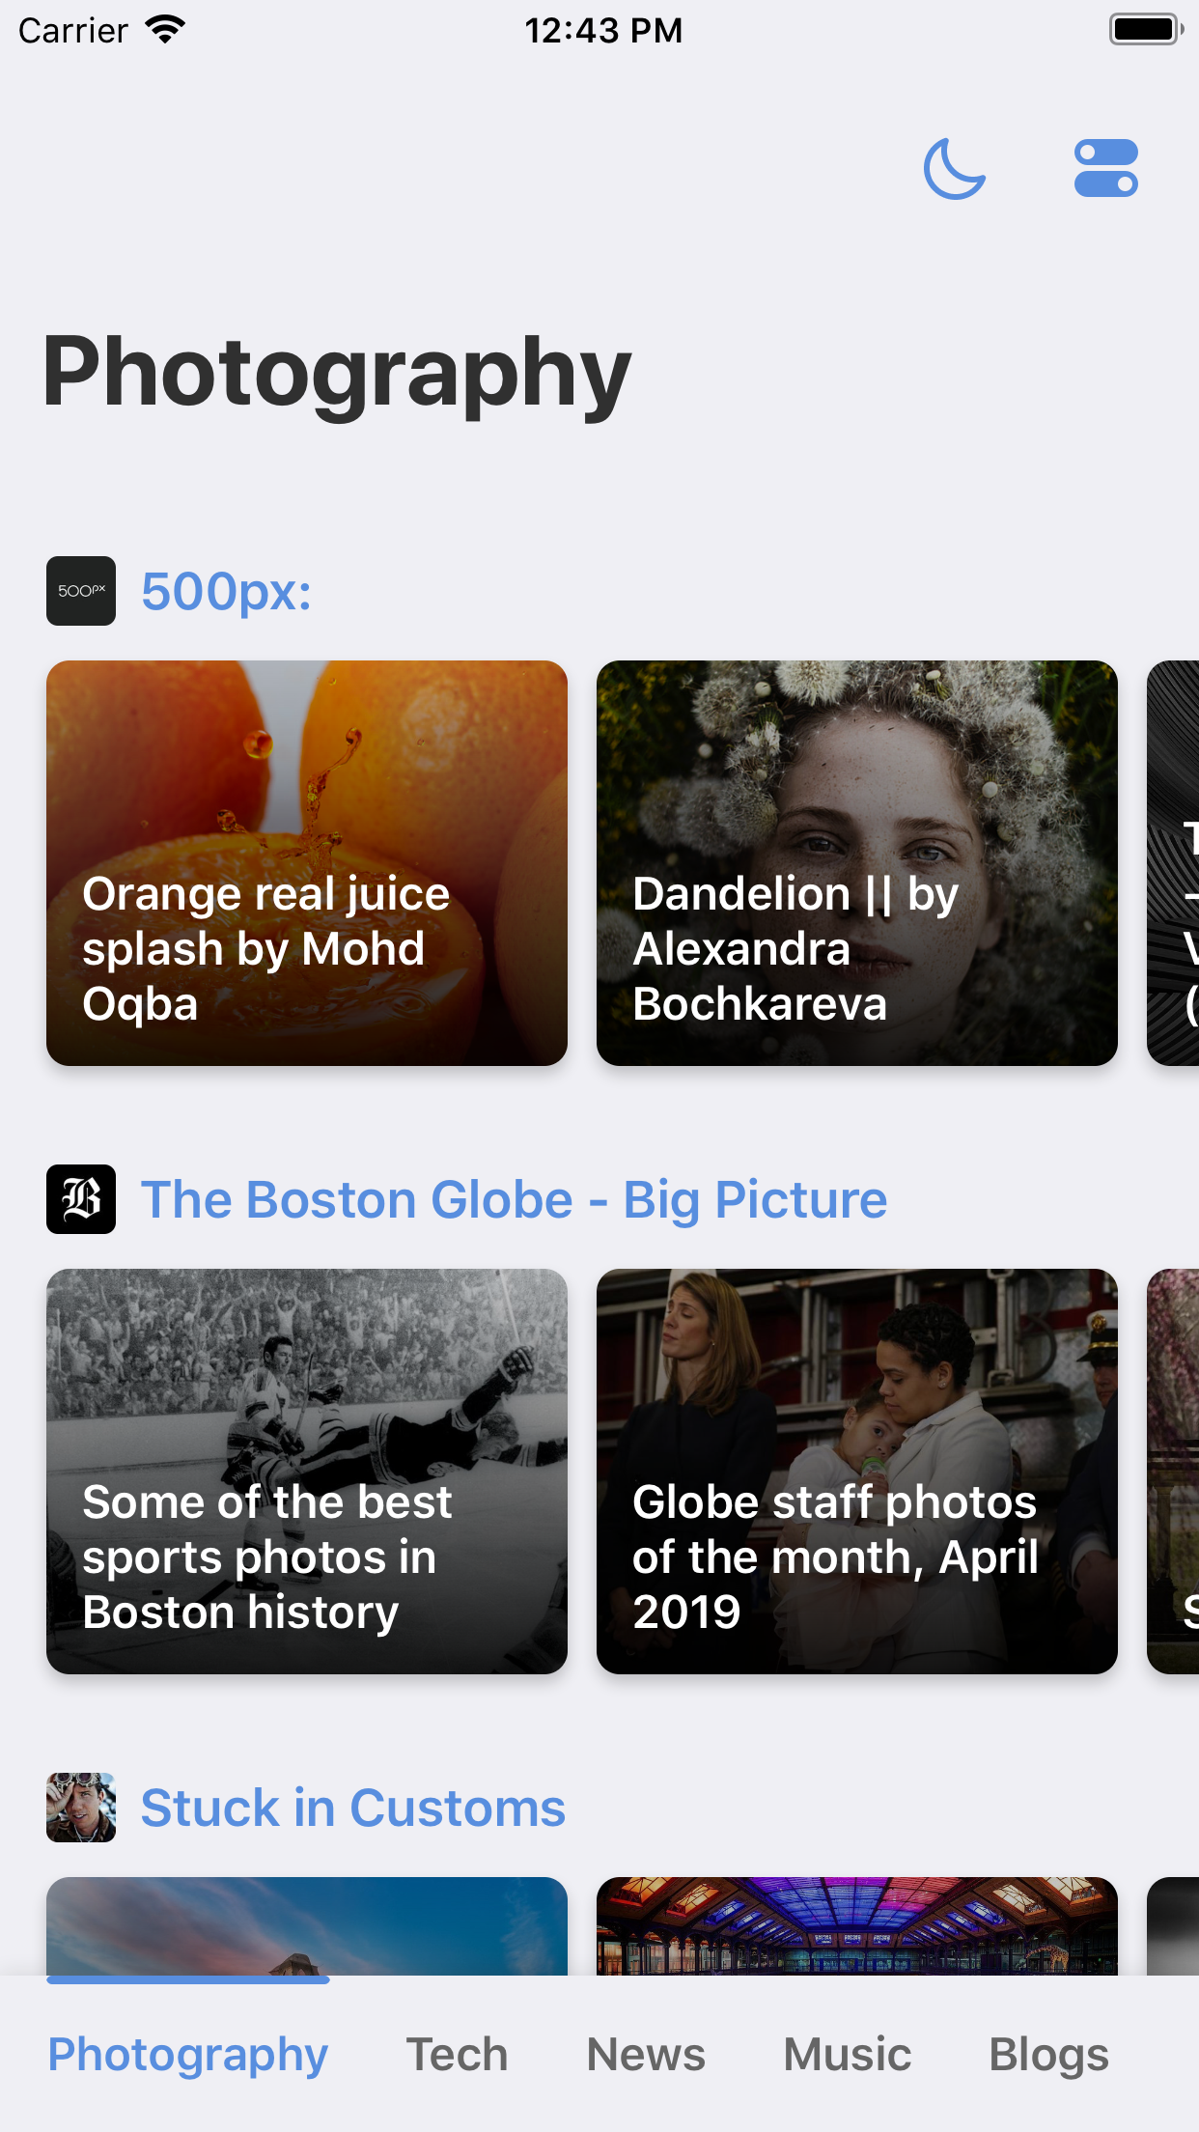Toggle dark mode with the moon icon
1199x2132 pixels.
click(954, 169)
